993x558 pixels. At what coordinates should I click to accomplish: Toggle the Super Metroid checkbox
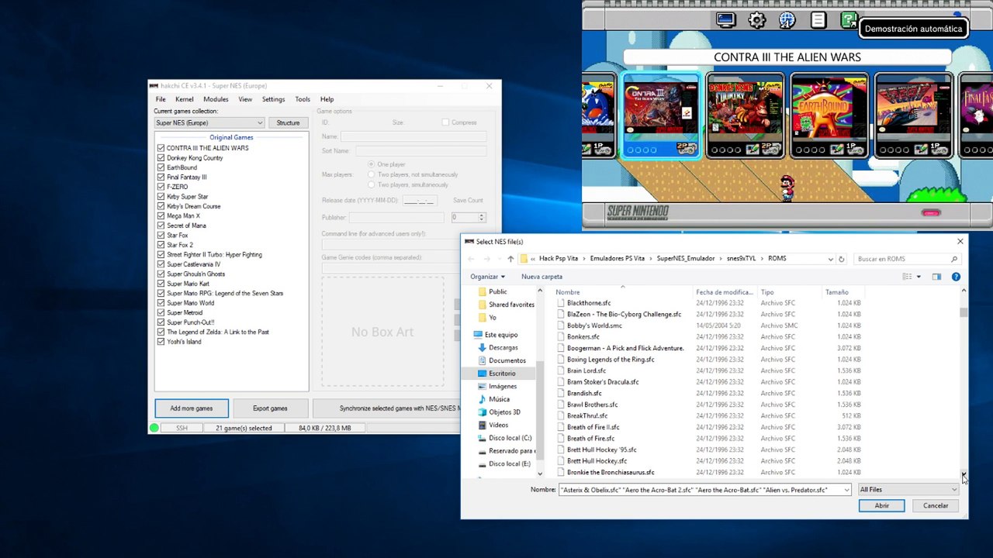[x=161, y=312]
